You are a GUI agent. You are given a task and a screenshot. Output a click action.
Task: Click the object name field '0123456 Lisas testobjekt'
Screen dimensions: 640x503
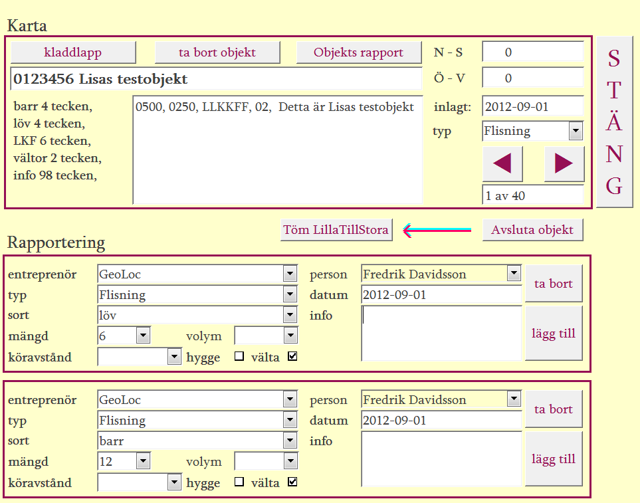(x=216, y=78)
